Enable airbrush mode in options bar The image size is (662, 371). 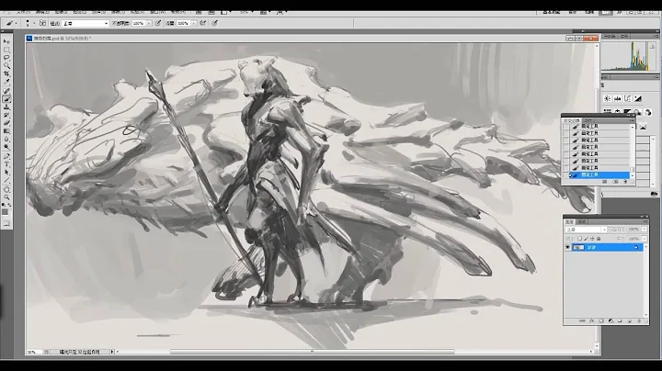coord(202,23)
